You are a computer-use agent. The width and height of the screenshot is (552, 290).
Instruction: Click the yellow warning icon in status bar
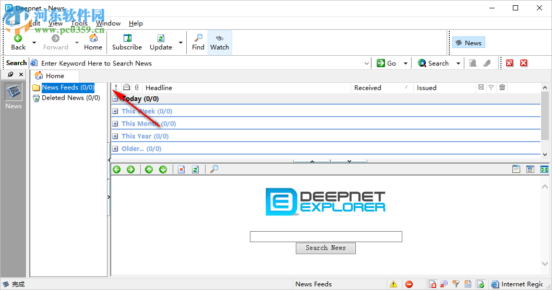[393, 284]
